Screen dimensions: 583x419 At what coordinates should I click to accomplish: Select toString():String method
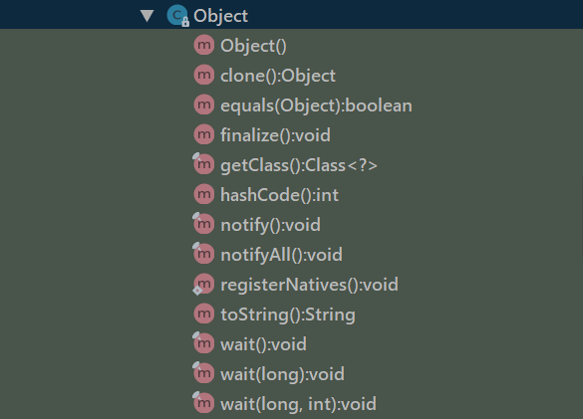[288, 314]
